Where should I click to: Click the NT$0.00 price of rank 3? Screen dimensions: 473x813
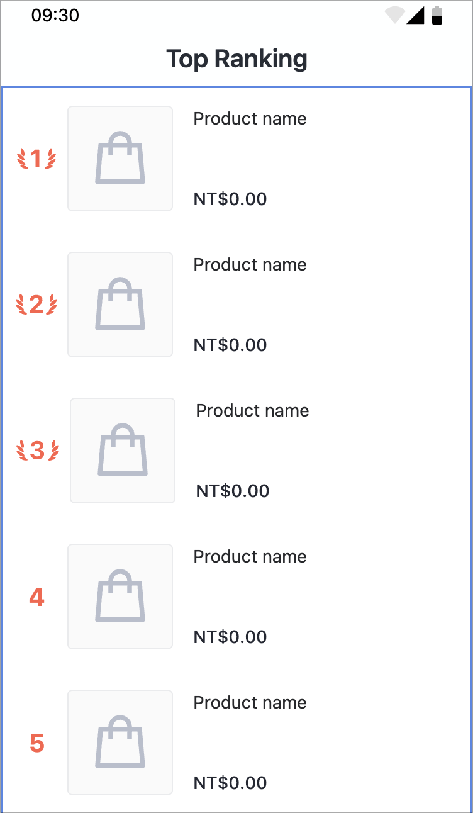click(x=233, y=491)
